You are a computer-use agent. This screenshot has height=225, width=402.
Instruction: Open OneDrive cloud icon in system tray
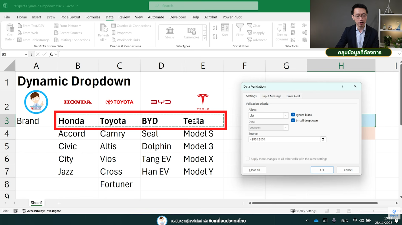click(316, 221)
